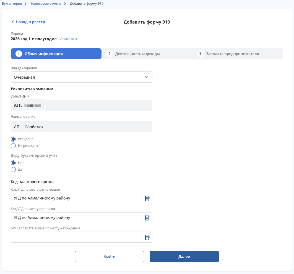294x274 pixels.
Task: Click the Далее button
Action: click(x=184, y=257)
